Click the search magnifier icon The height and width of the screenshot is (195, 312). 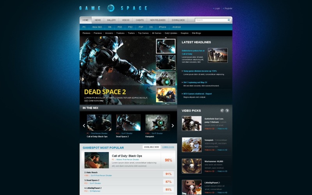pyautogui.click(x=229, y=20)
